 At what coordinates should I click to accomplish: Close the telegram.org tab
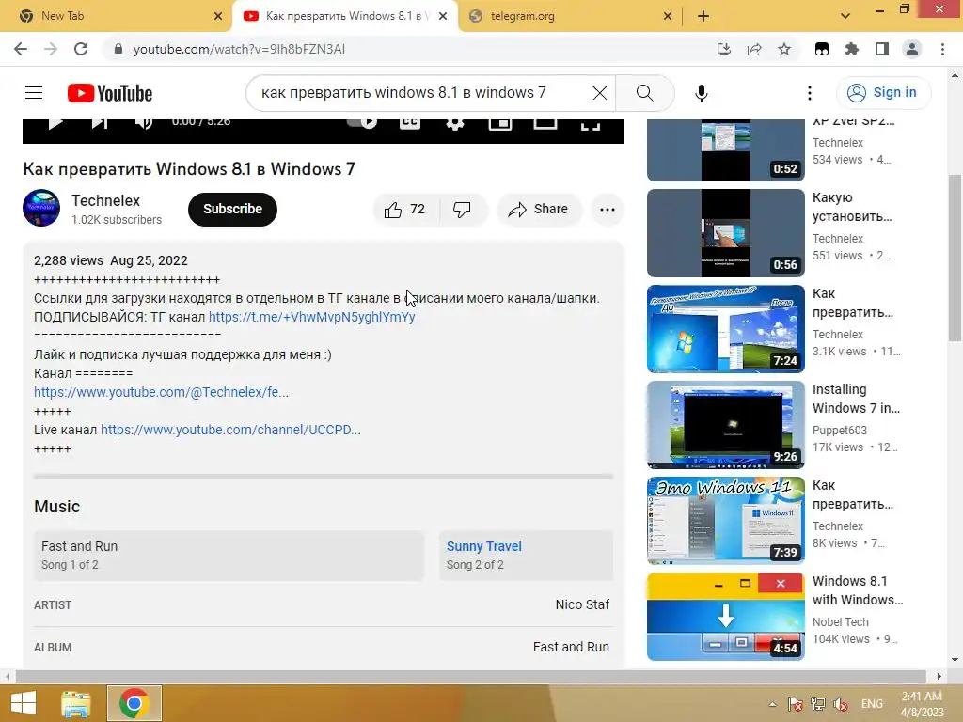(x=668, y=16)
